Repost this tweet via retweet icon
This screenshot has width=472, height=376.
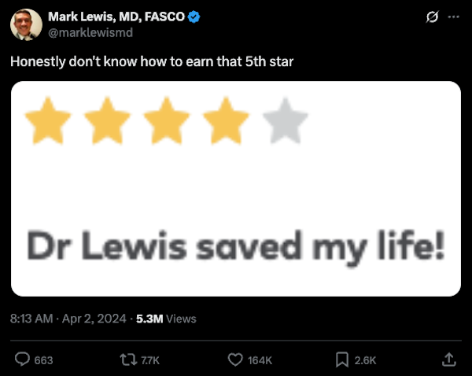[126, 359]
